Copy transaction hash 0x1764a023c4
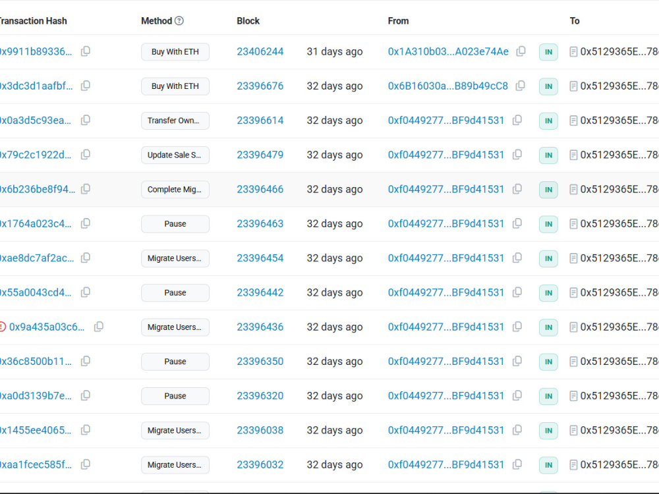The width and height of the screenshot is (659, 494). click(85, 223)
